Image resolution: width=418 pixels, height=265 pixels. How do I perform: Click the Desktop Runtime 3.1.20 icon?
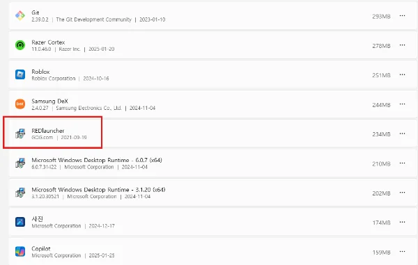pos(20,193)
